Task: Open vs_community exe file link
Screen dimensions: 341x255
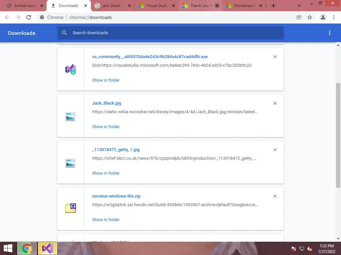Action: coord(150,56)
